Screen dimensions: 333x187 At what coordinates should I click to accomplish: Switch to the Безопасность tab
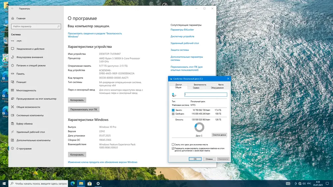pos(200,84)
